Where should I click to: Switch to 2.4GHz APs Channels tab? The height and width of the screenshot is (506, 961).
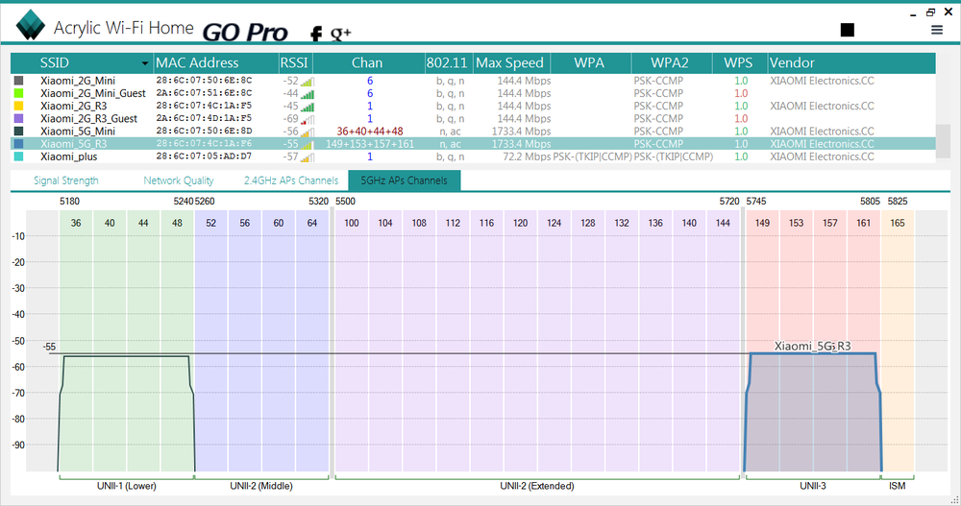(290, 181)
